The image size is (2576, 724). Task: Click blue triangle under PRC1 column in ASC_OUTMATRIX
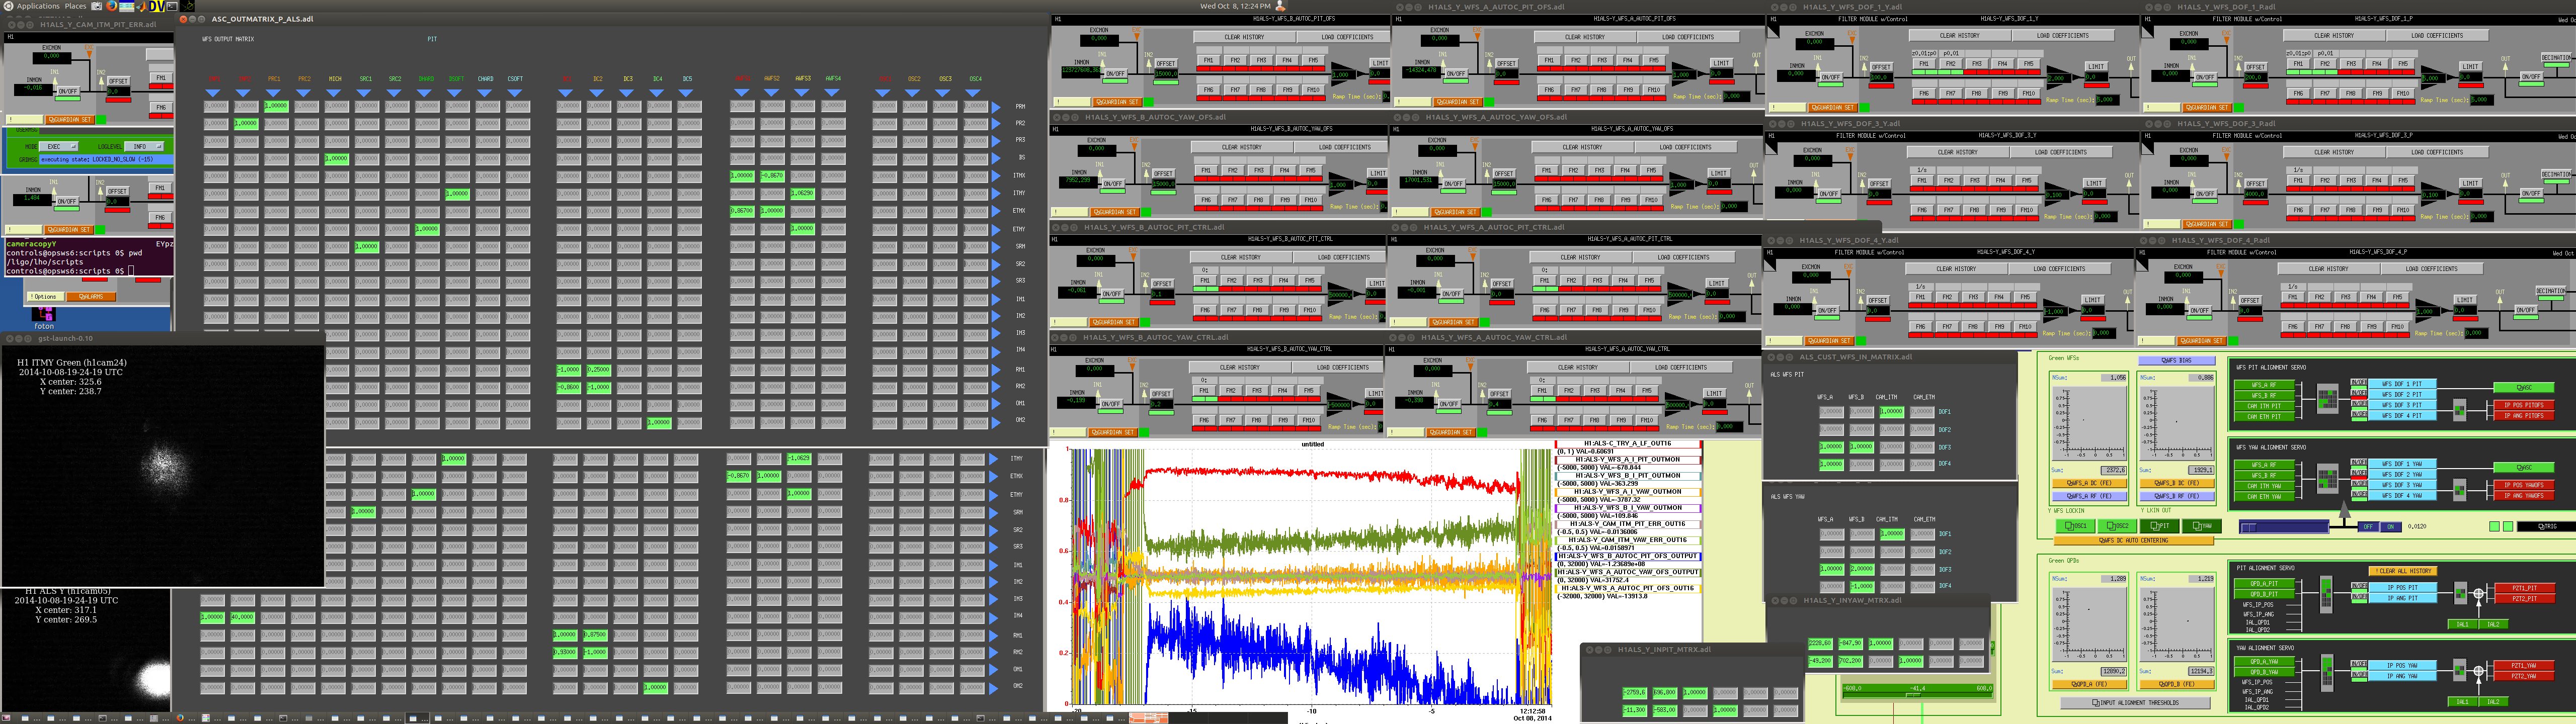tap(273, 93)
